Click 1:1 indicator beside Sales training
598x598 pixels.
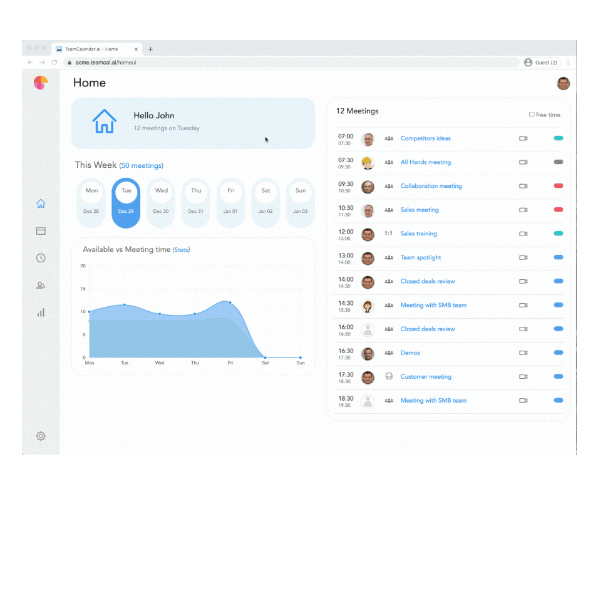(388, 233)
